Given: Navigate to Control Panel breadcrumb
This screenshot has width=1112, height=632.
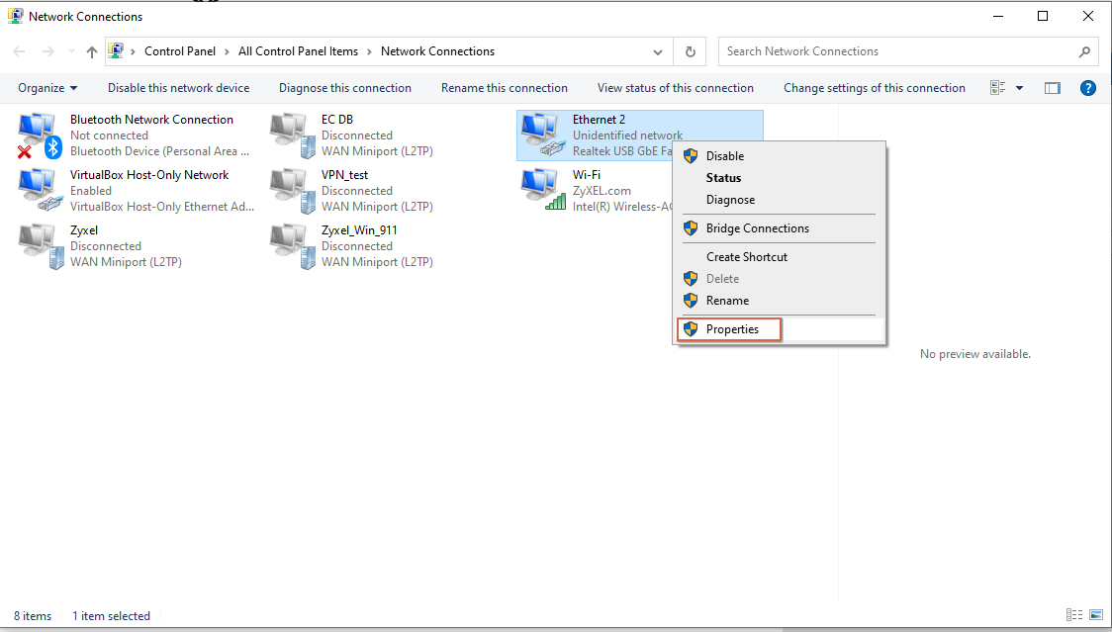Looking at the screenshot, I should (x=180, y=51).
